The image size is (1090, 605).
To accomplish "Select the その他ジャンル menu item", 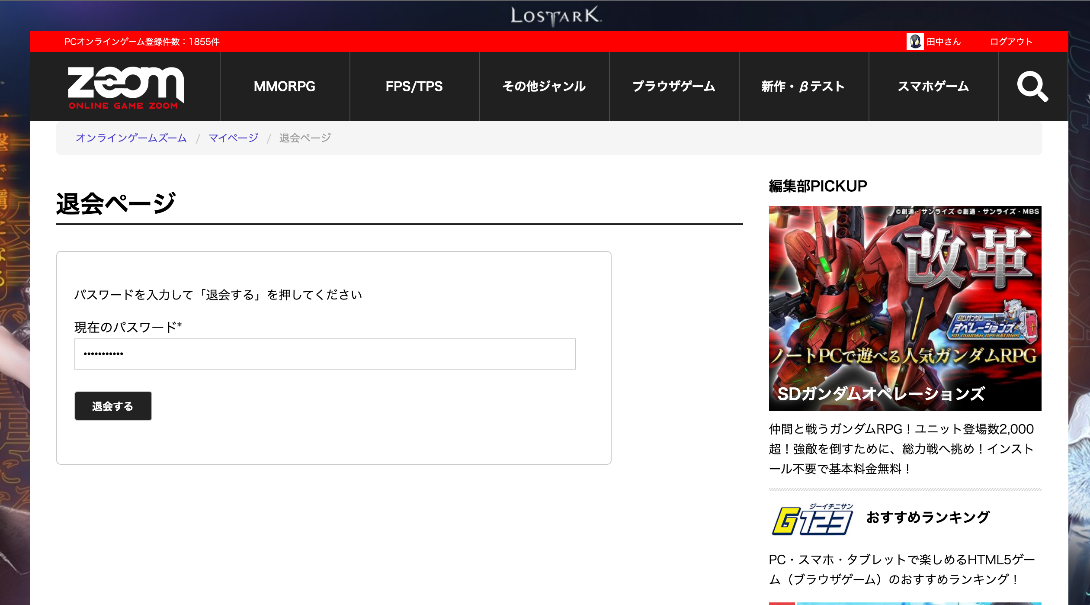I will tap(544, 87).
